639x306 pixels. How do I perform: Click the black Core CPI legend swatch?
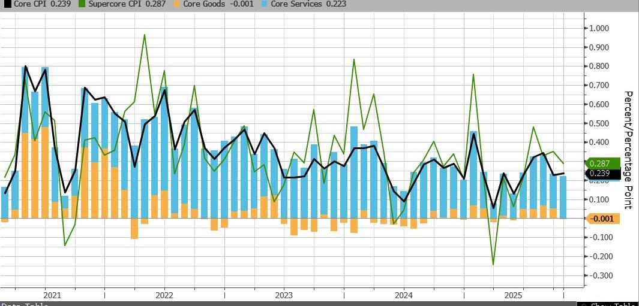(7, 4)
